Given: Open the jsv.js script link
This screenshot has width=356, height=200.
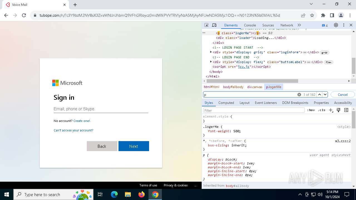Looking at the screenshot, I should click(243, 67).
